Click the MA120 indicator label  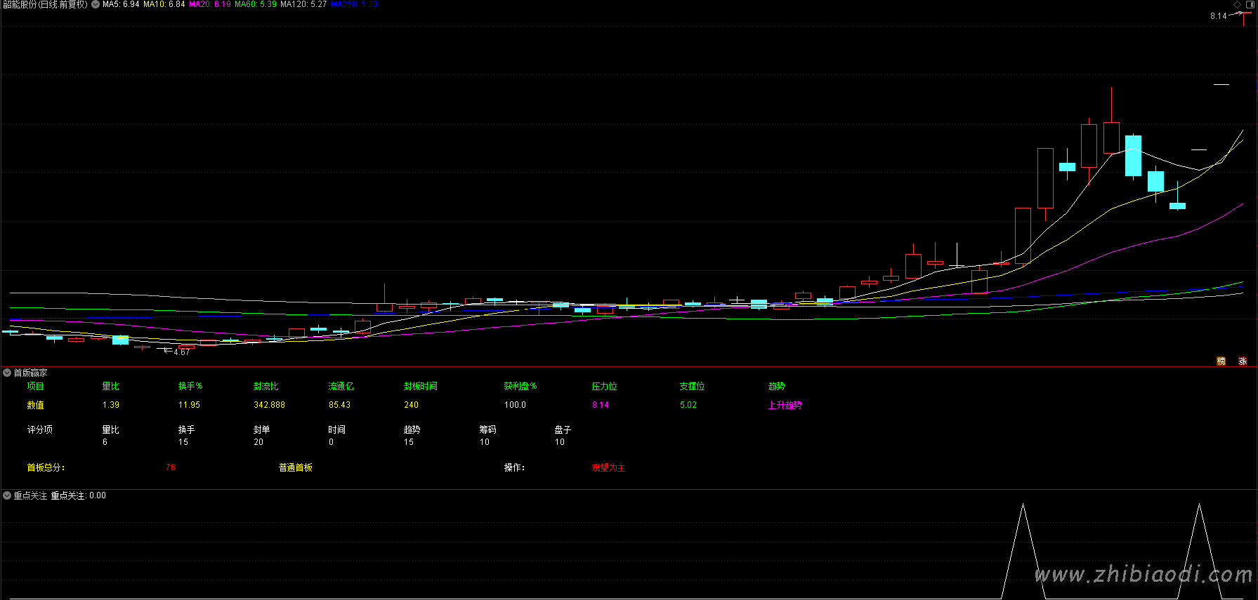pos(303,4)
